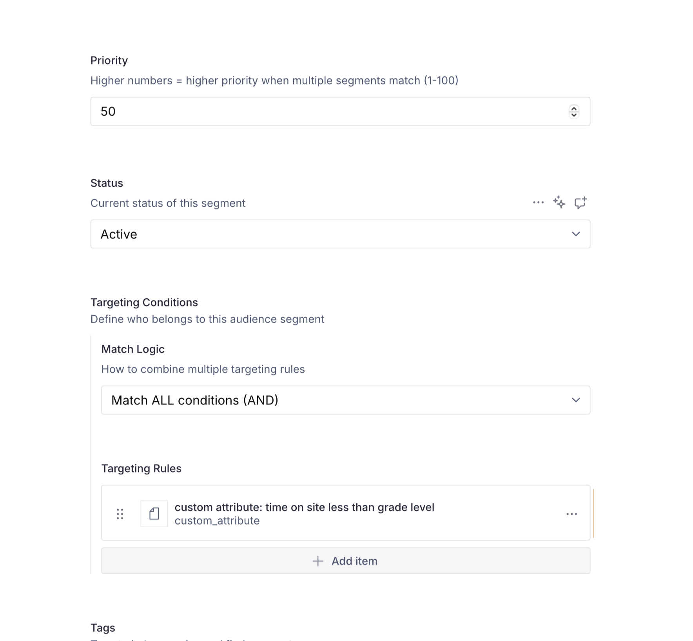
Task: Click the AI sparkles icon near Status
Action: [x=559, y=202]
